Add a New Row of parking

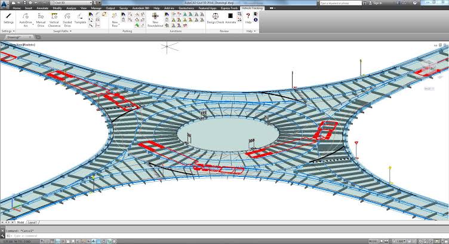click(x=115, y=20)
